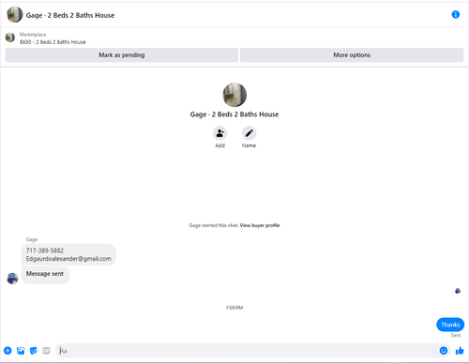The image size is (469, 363).
Task: Click the Add people icon
Action: click(x=220, y=133)
